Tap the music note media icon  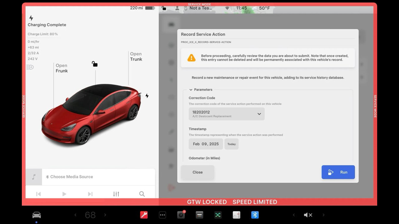[34, 177]
